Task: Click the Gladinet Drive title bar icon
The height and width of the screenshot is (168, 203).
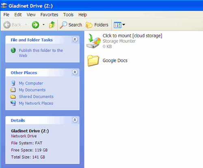Action: [x=4, y=6]
